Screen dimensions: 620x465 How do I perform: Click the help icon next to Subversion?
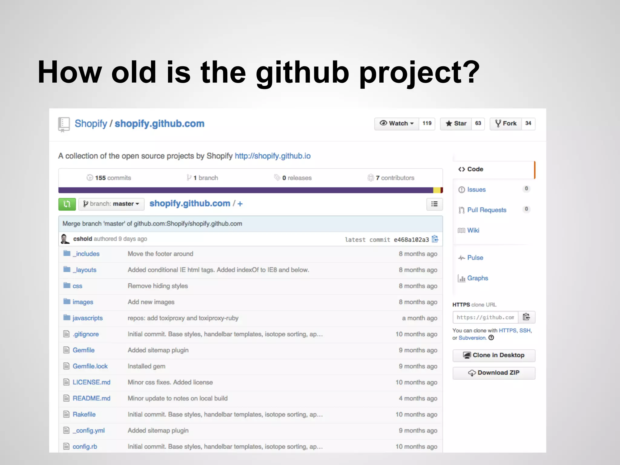tap(491, 338)
